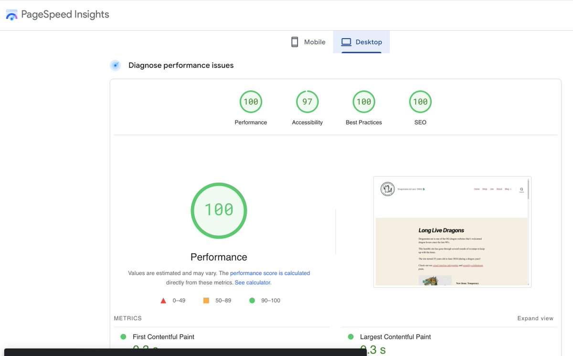The height and width of the screenshot is (356, 573).
Task: Select the Accessibility 97 score circle
Action: (307, 101)
